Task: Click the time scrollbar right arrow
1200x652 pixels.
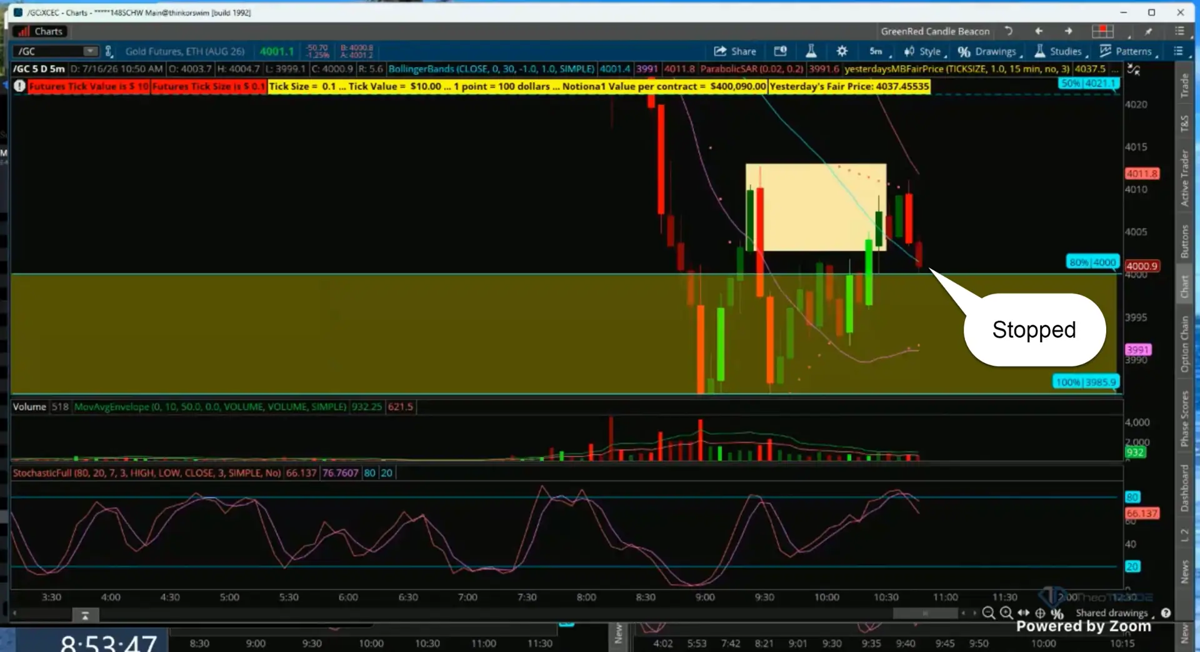Action: [974, 613]
